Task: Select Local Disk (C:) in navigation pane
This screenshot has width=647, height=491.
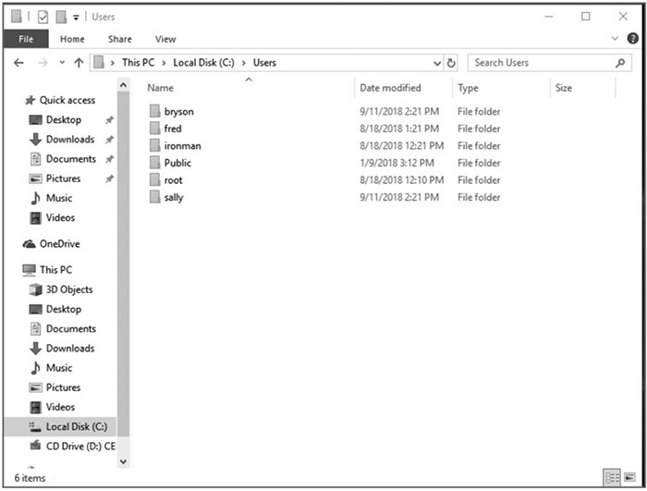Action: (x=76, y=426)
